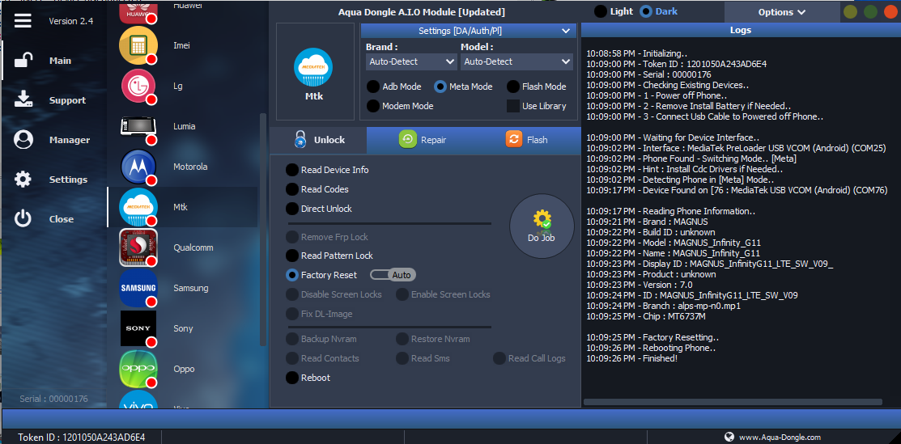Expand the Settings [DA/Auth/Pl] panel
The width and height of the screenshot is (901, 444).
468,31
